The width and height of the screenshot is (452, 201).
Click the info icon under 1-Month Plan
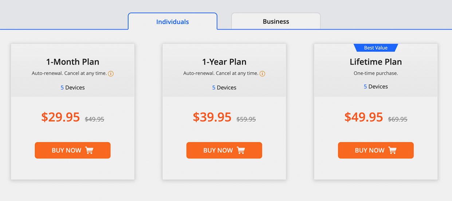pos(111,74)
